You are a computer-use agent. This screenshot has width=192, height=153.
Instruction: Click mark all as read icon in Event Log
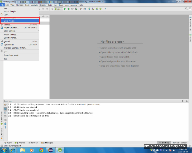[5, 120]
